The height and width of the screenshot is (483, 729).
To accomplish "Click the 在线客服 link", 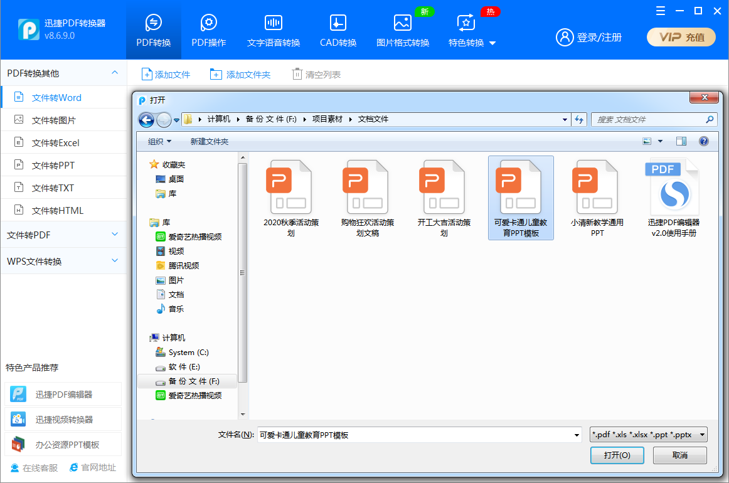I will [x=34, y=468].
